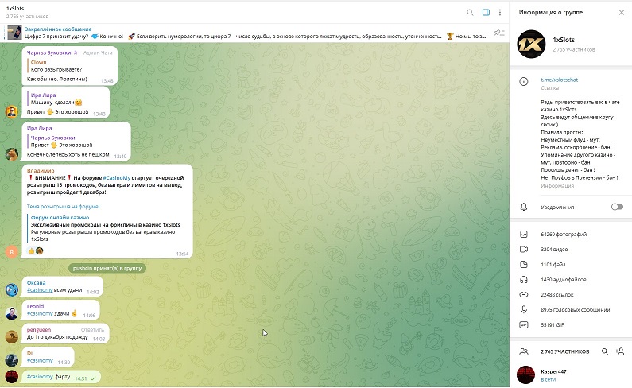Click the thumbs-up reaction on Vladimir's post
632x388 pixels.
pyautogui.click(x=31, y=251)
